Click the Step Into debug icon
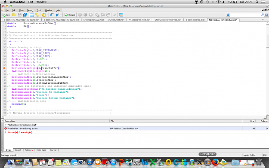The image size is (269, 168). pos(97,15)
